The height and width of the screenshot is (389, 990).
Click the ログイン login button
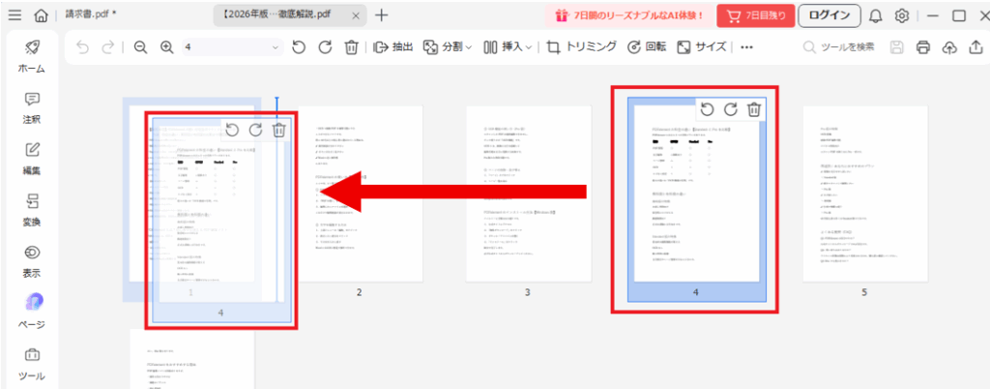(x=829, y=15)
